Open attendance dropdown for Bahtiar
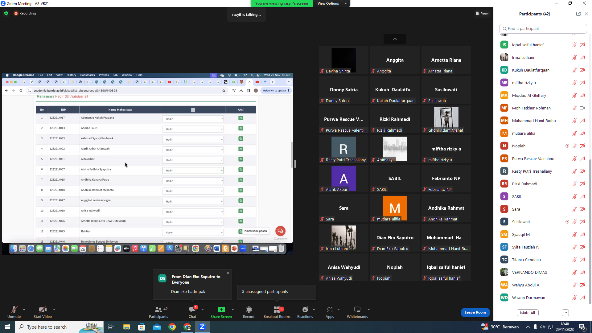 (193, 232)
